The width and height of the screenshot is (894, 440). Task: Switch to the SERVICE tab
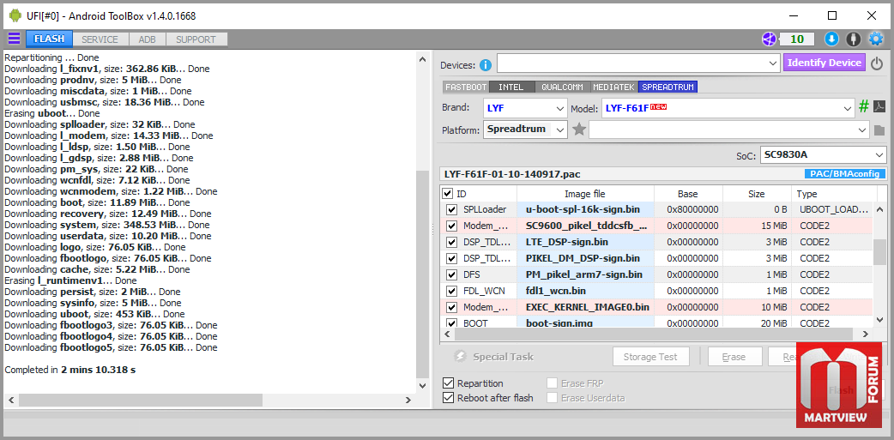(x=100, y=39)
